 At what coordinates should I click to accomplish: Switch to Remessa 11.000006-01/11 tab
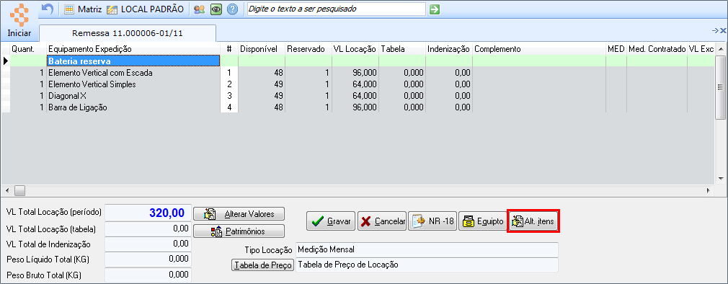(128, 33)
